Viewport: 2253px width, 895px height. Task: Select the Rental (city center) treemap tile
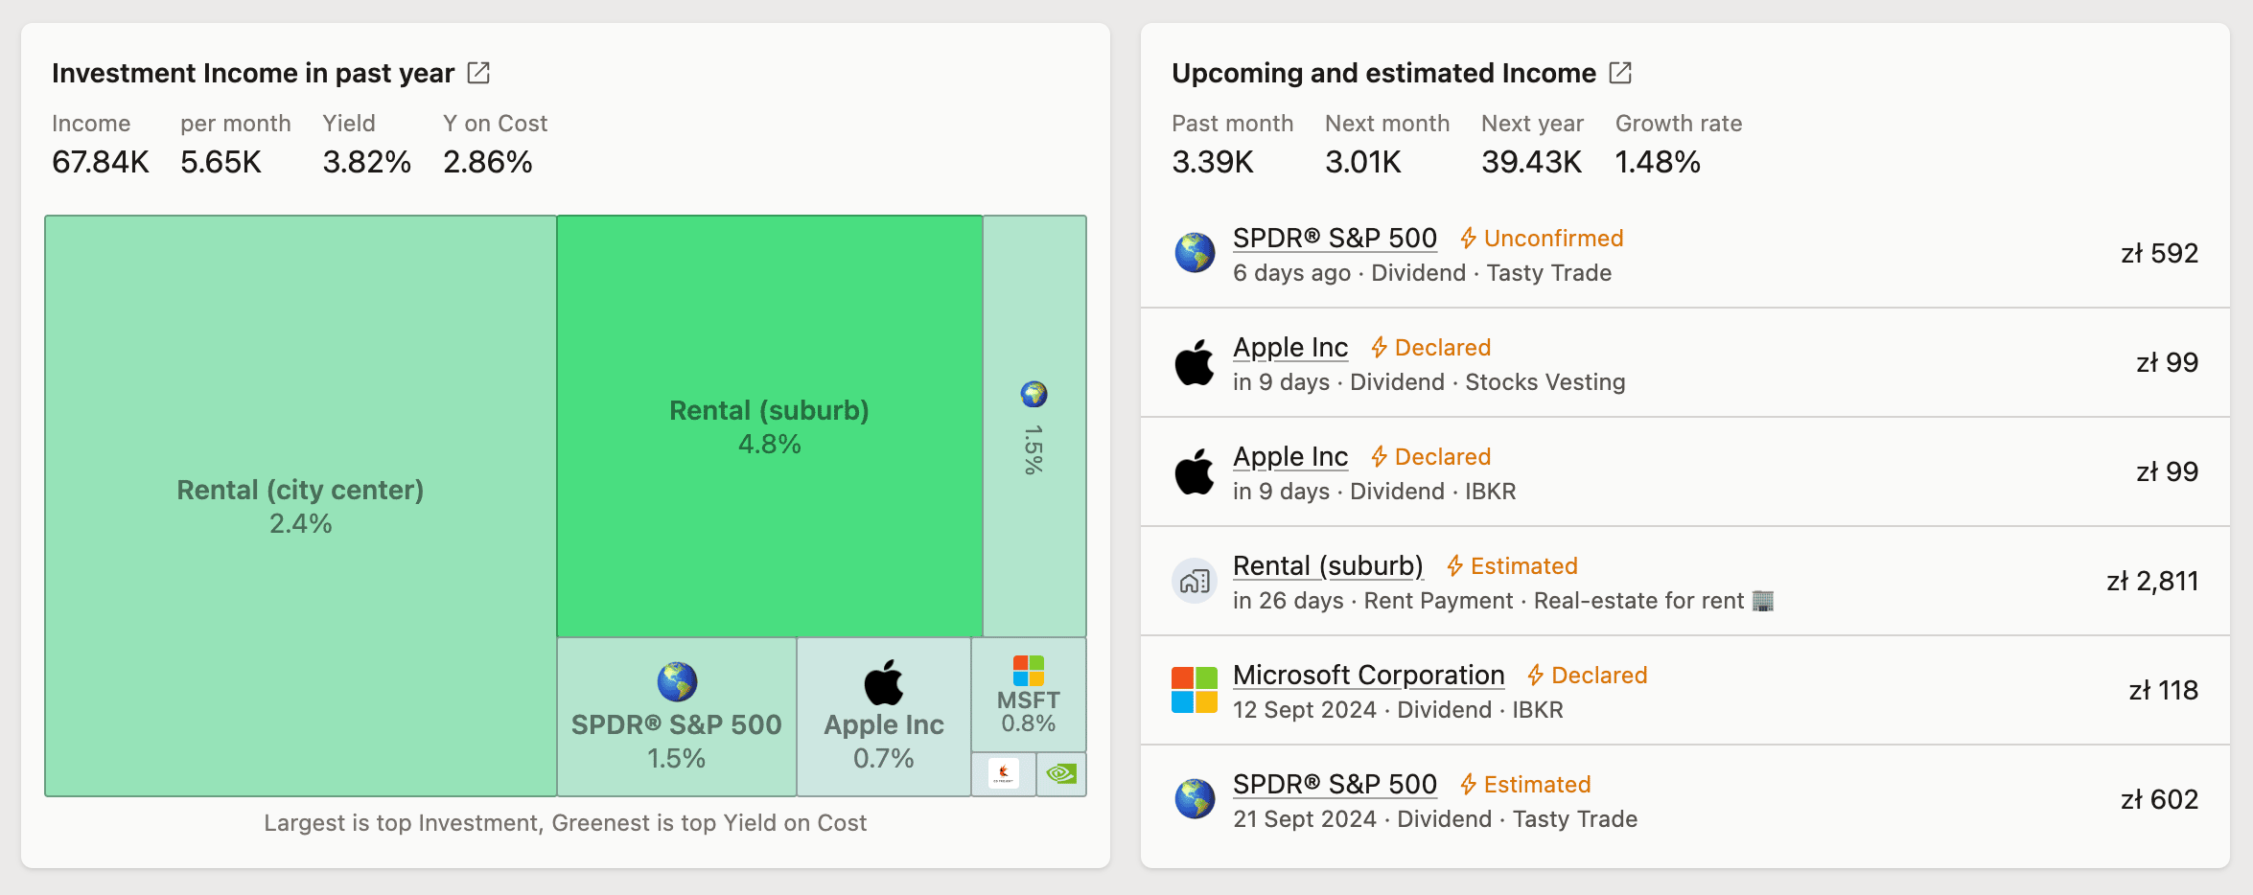point(300,506)
